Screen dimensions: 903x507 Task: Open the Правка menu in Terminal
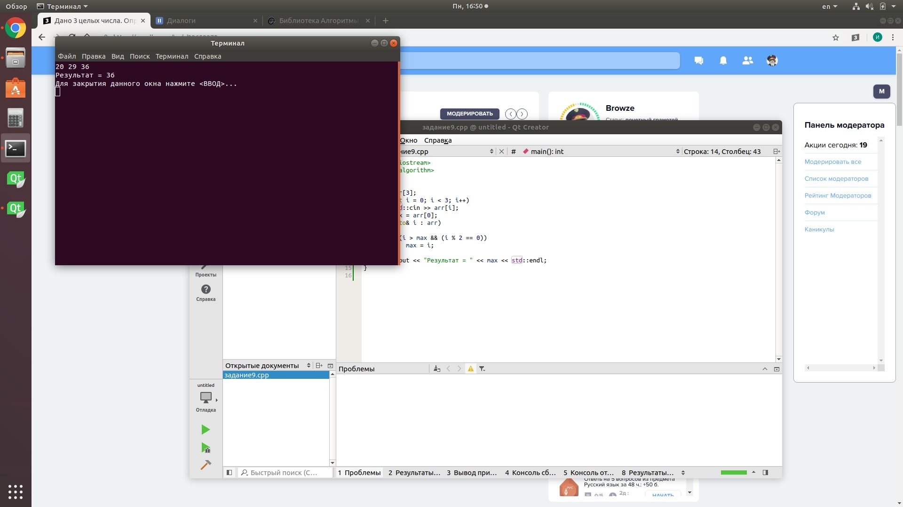[93, 56]
